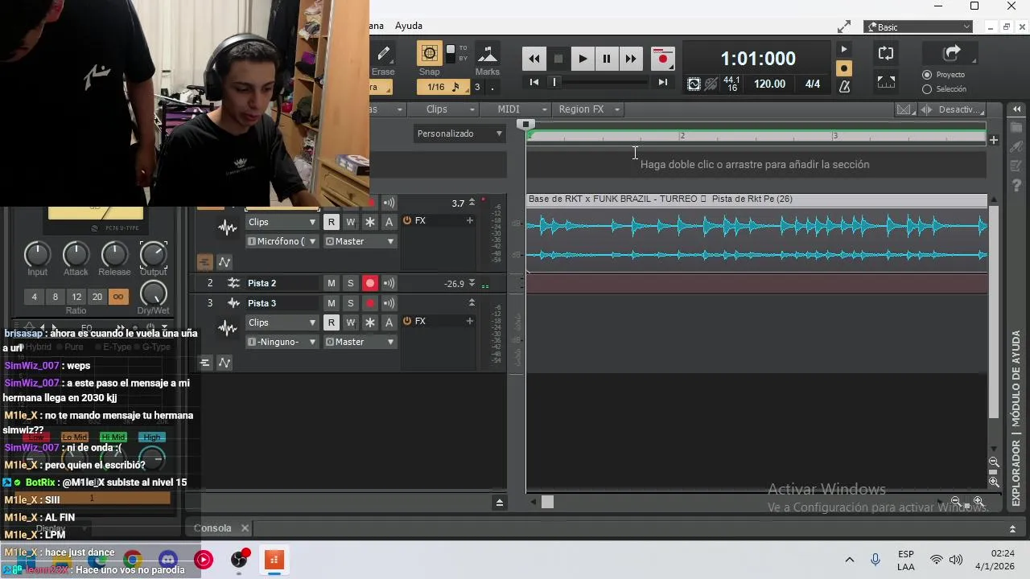Jump to project end button
This screenshot has height=579, width=1030.
[x=662, y=82]
